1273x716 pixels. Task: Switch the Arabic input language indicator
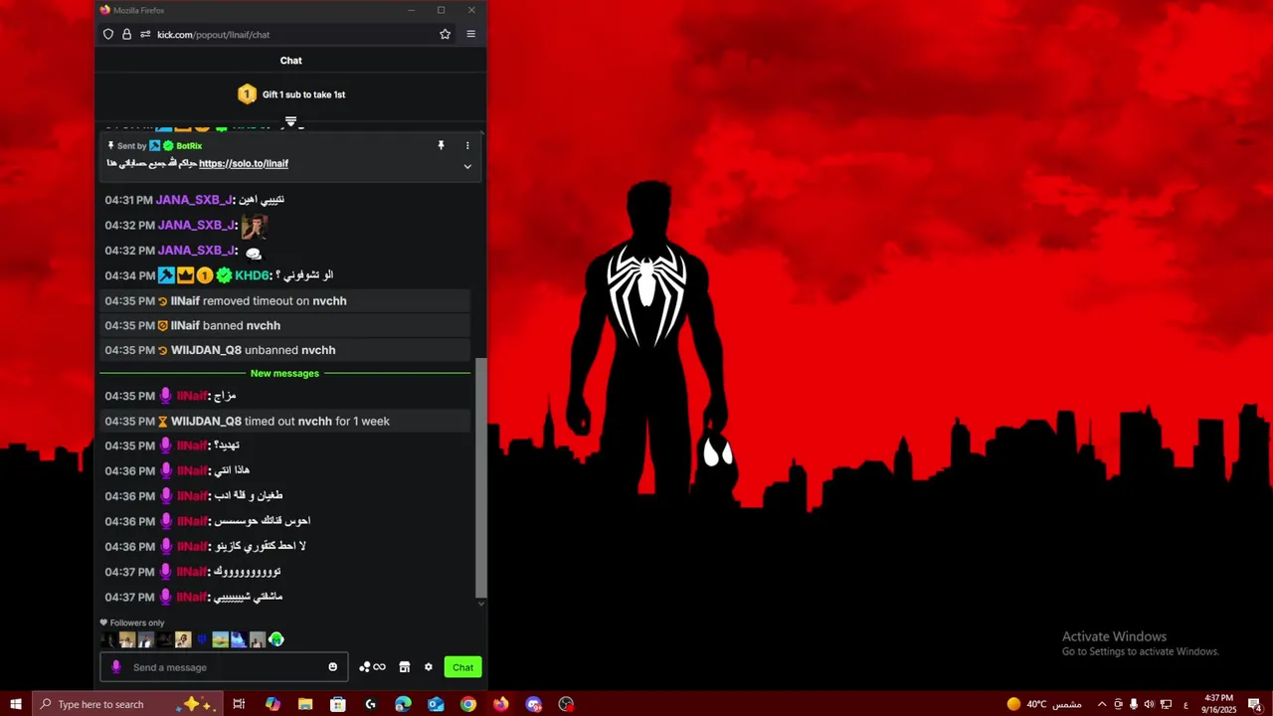1185,704
